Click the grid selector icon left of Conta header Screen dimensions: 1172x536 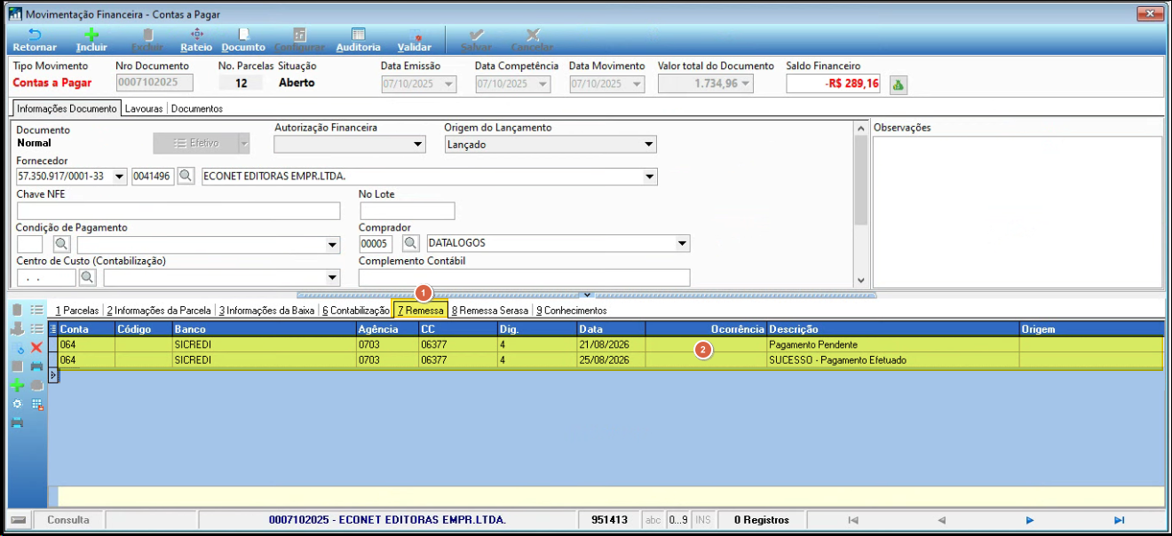click(52, 329)
